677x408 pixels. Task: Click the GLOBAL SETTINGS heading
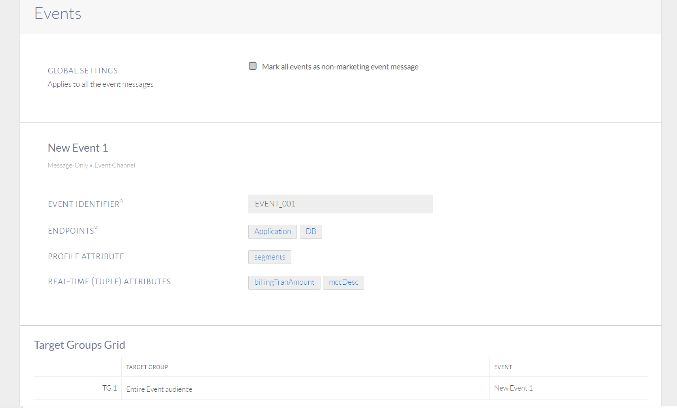click(x=83, y=71)
